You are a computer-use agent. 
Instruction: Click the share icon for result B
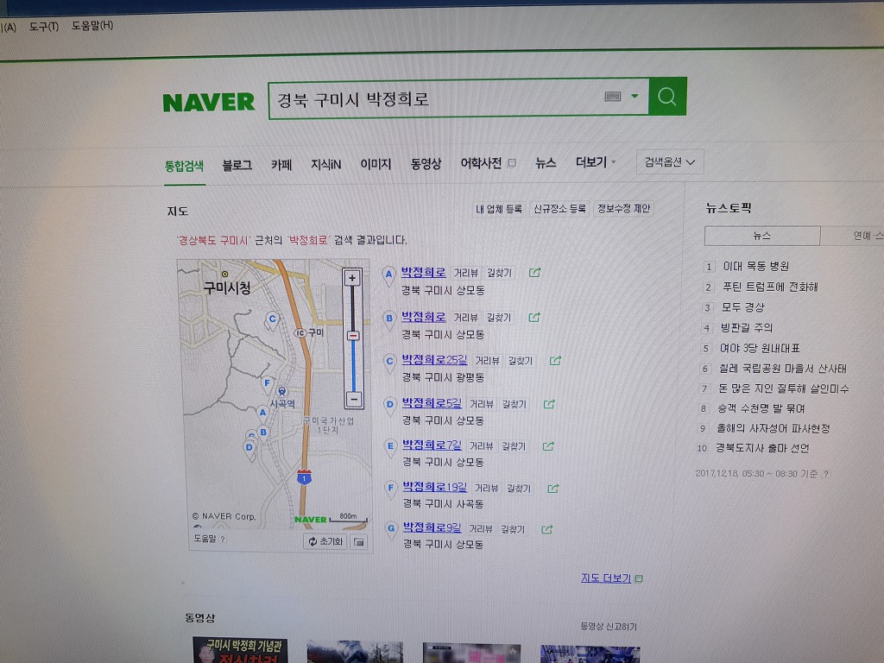[x=534, y=318]
